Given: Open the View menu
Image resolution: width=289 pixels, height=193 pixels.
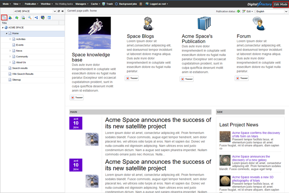Looking at the screenshot, I should (17, 4).
